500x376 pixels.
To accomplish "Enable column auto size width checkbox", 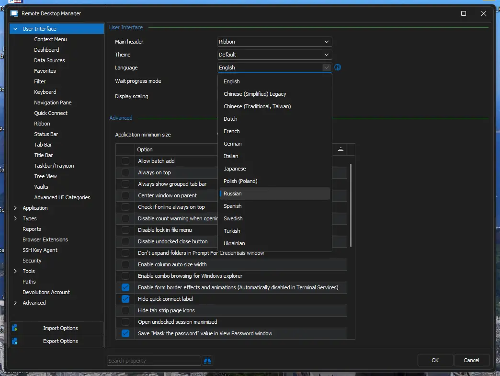I will tap(125, 264).
